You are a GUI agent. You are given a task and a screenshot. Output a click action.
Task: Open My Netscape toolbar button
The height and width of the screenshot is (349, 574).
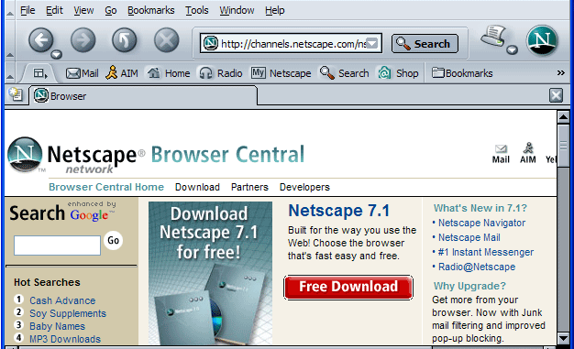coord(281,73)
